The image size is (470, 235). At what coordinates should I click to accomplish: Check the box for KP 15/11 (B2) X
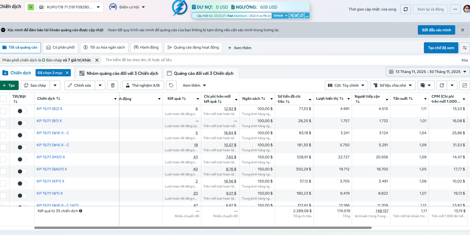tap(3, 111)
